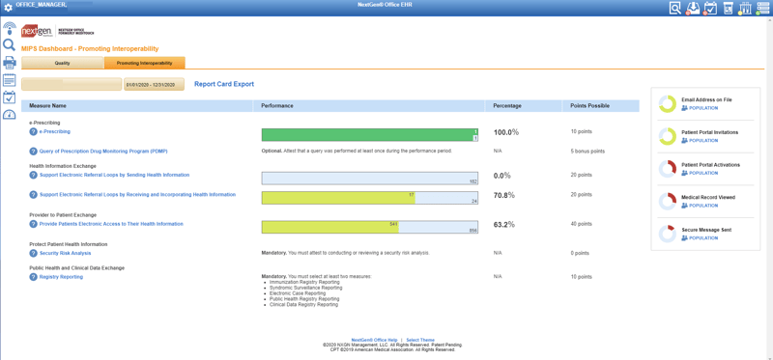Click NextGen Office Help footer link
This screenshot has height=360, width=773.
(x=374, y=341)
